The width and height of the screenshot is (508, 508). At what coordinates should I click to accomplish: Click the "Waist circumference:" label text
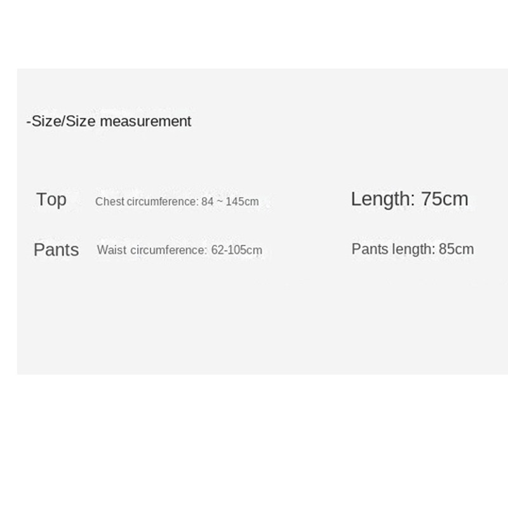[152, 250]
